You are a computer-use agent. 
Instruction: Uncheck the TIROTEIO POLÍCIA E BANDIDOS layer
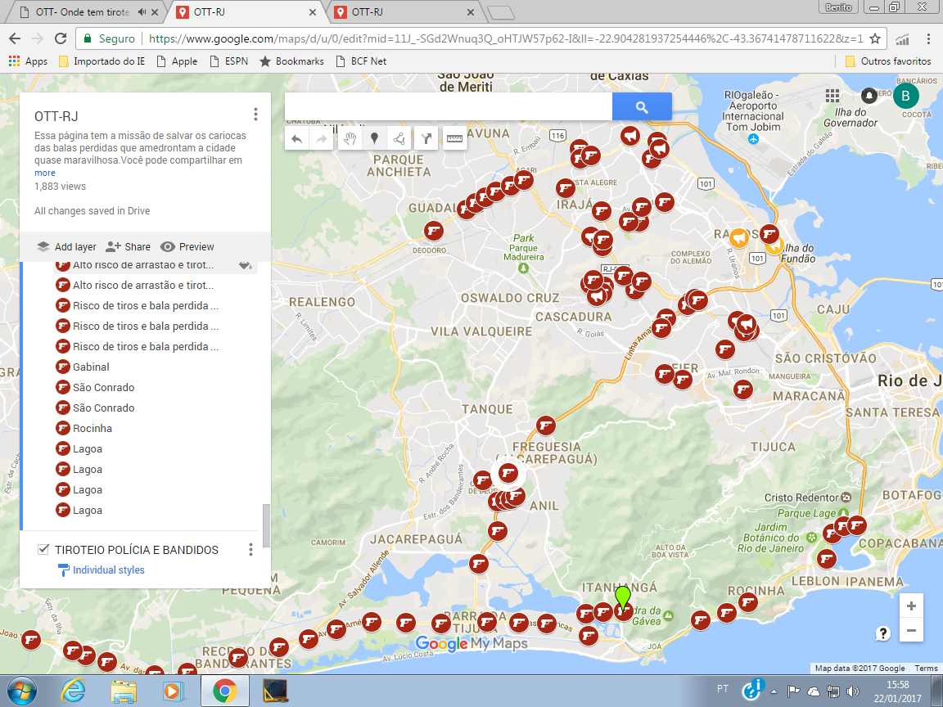point(43,549)
